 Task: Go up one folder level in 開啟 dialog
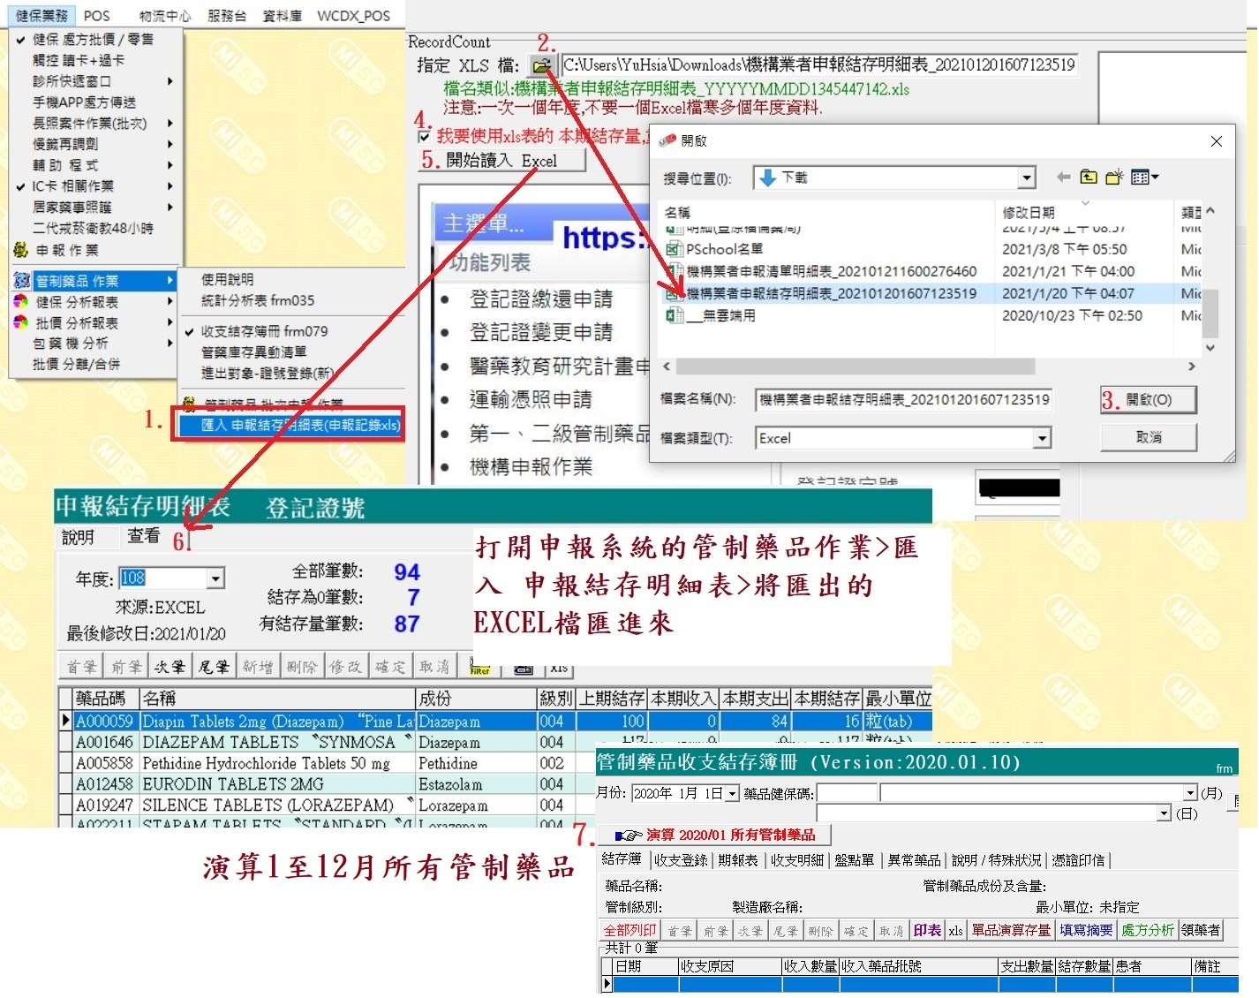(x=1089, y=178)
